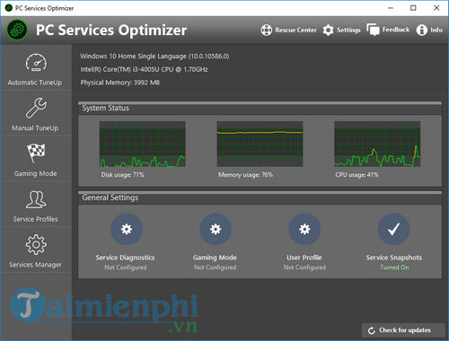The width and height of the screenshot is (449, 341).
Task: Click the Physical Memory: 3992 MB line
Action: point(119,83)
